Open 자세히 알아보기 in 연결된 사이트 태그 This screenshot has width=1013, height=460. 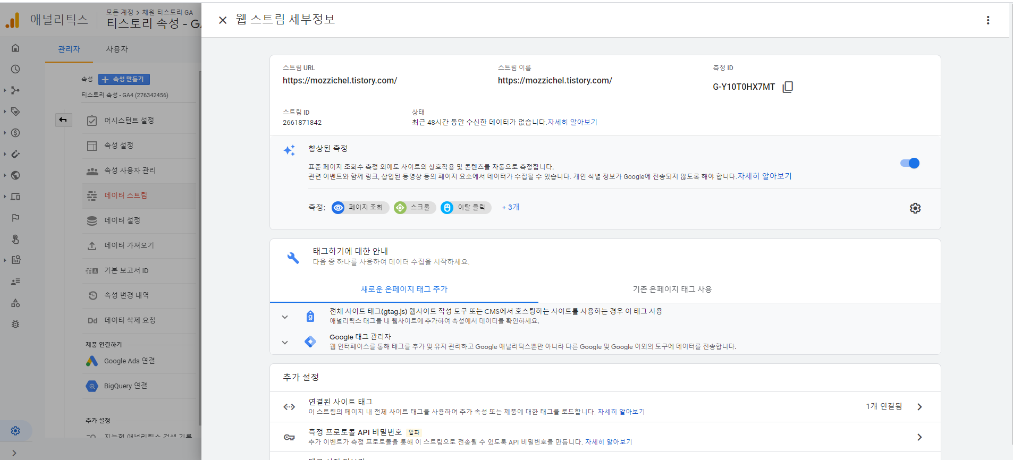point(621,412)
